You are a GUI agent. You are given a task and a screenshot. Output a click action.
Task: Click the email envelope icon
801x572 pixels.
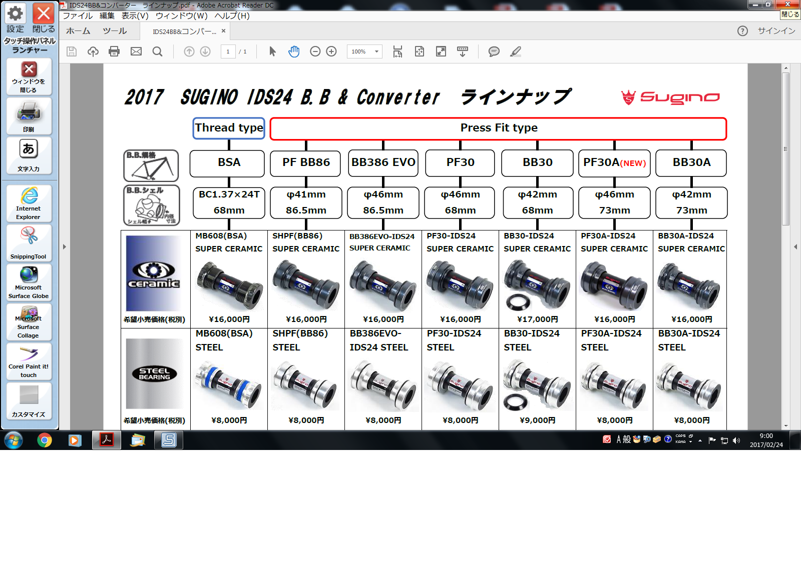click(136, 51)
